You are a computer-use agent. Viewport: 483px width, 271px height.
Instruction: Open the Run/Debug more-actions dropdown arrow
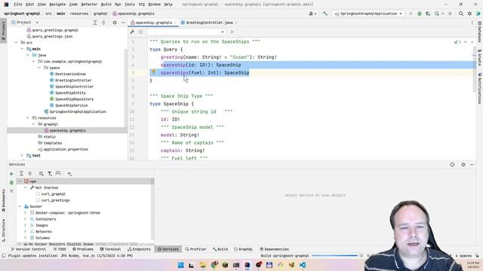443,14
